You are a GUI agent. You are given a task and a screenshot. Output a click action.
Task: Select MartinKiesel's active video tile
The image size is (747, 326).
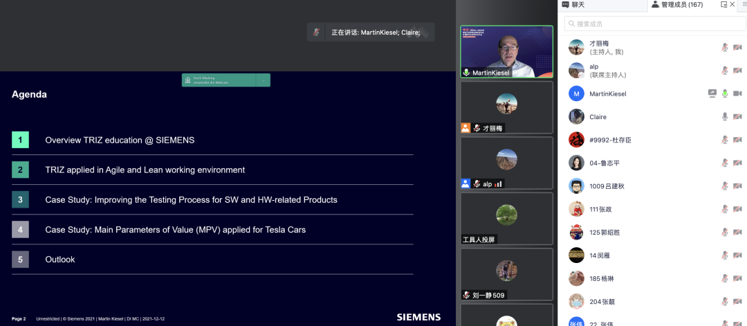[x=506, y=51]
